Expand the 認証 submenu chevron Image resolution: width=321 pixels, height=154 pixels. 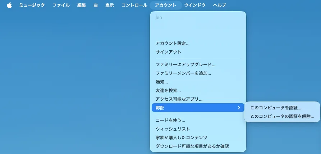[239, 108]
